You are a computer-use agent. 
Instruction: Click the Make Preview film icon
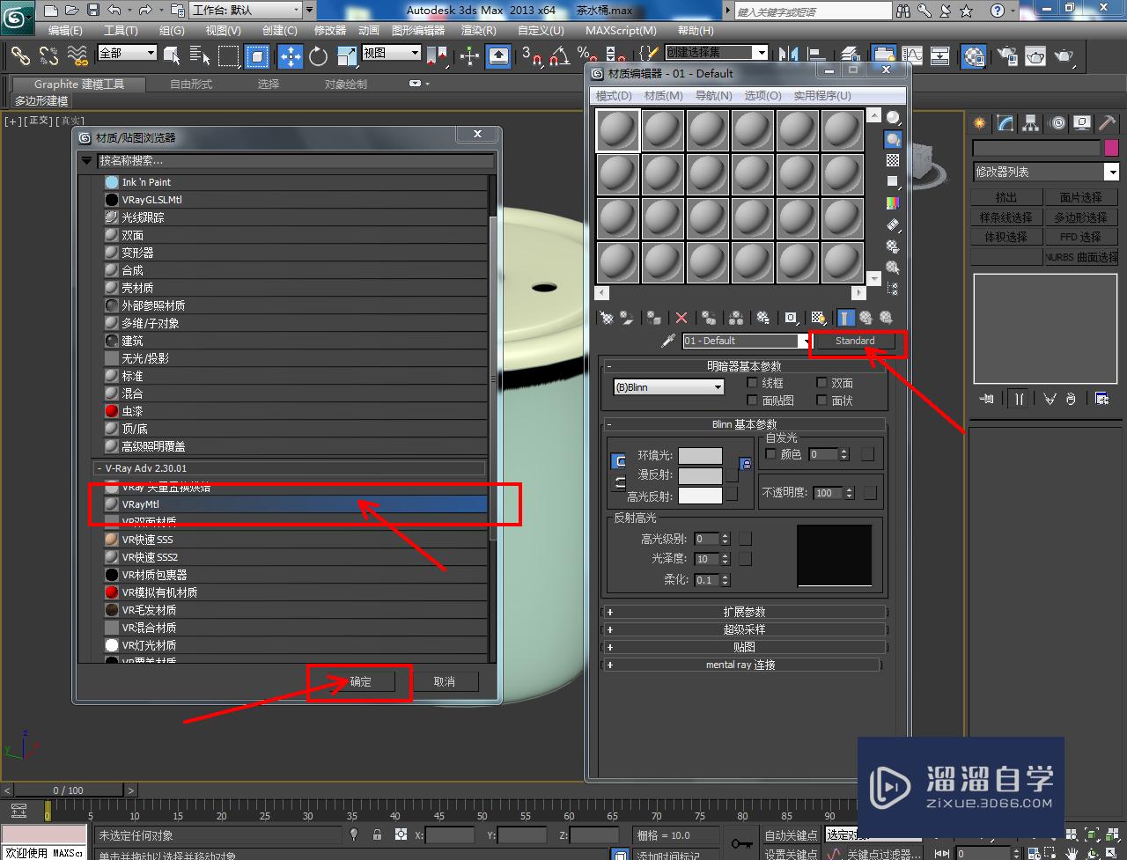point(893,224)
